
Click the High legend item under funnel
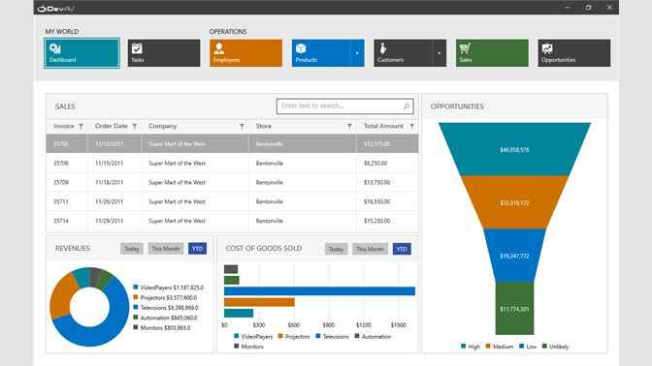tap(471, 347)
